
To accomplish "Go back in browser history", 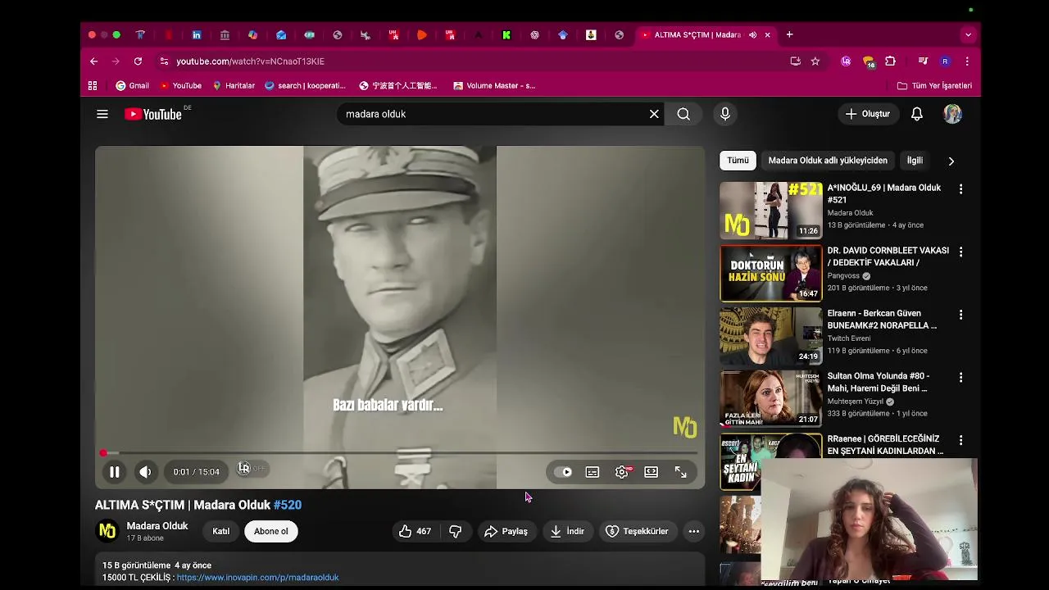I will tap(93, 61).
